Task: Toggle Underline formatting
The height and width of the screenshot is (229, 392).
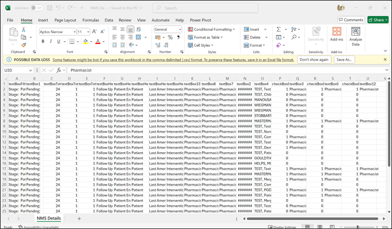Action: pyautogui.click(x=59, y=41)
